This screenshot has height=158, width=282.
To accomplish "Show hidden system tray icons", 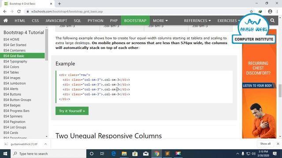I will tap(237, 154).
